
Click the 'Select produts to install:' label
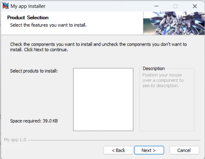pyautogui.click(x=34, y=71)
